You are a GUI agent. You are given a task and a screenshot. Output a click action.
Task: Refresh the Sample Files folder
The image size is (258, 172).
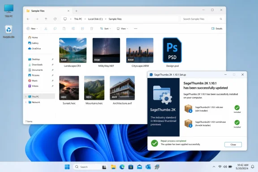tap(55, 19)
